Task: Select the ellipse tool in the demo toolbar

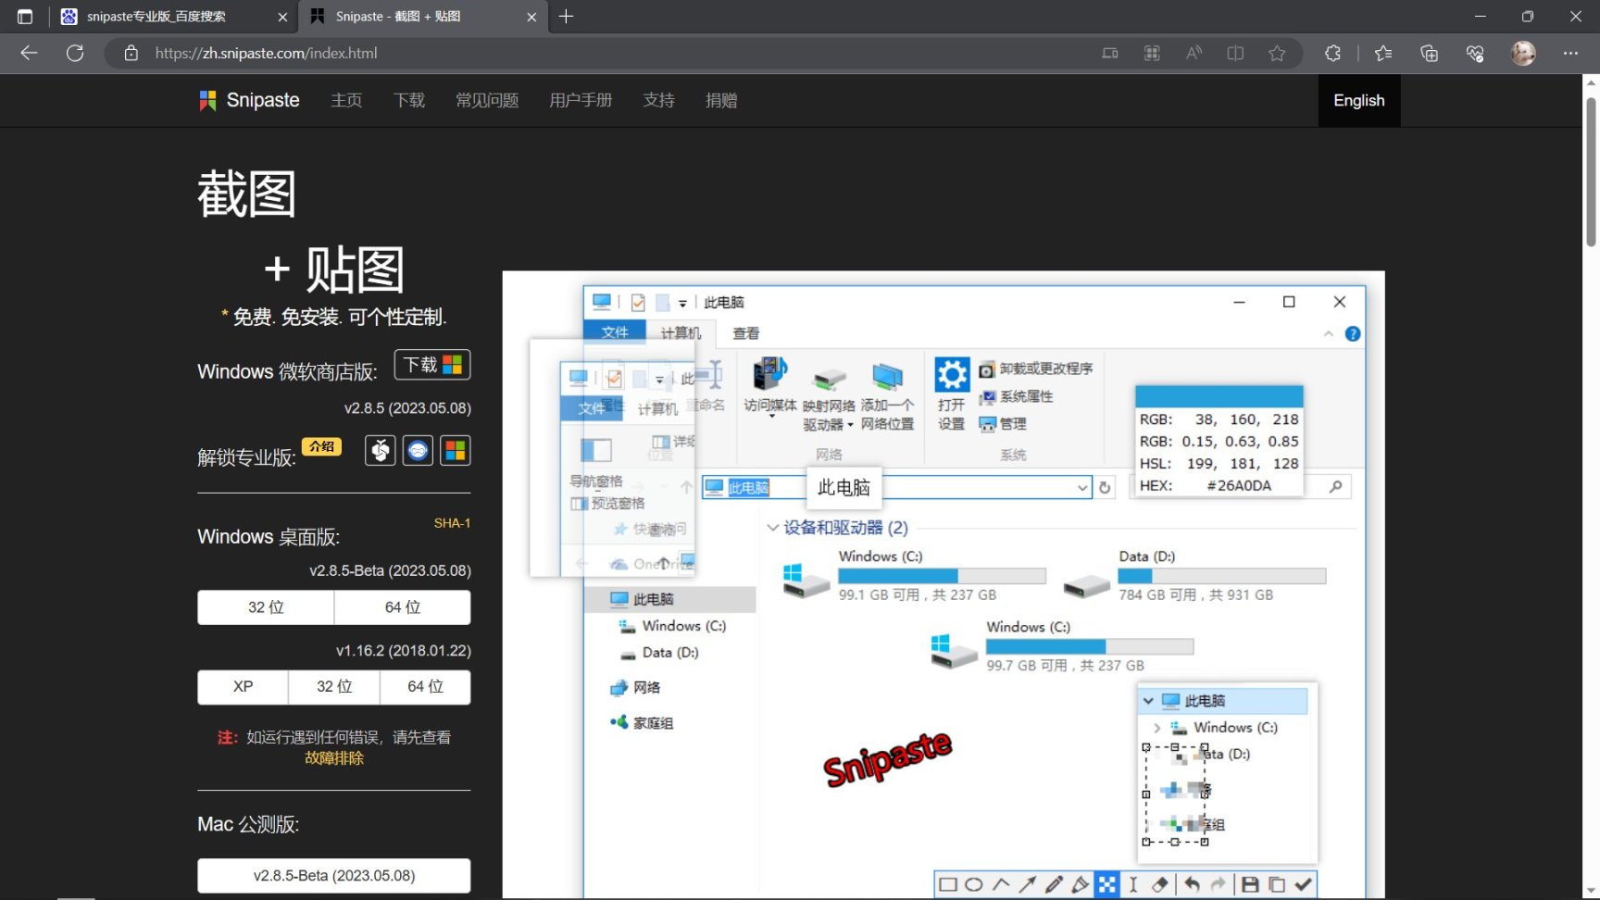Action: 974,884
